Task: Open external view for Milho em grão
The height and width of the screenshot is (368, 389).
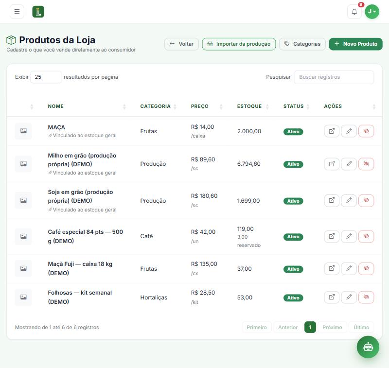Action: pos(332,164)
